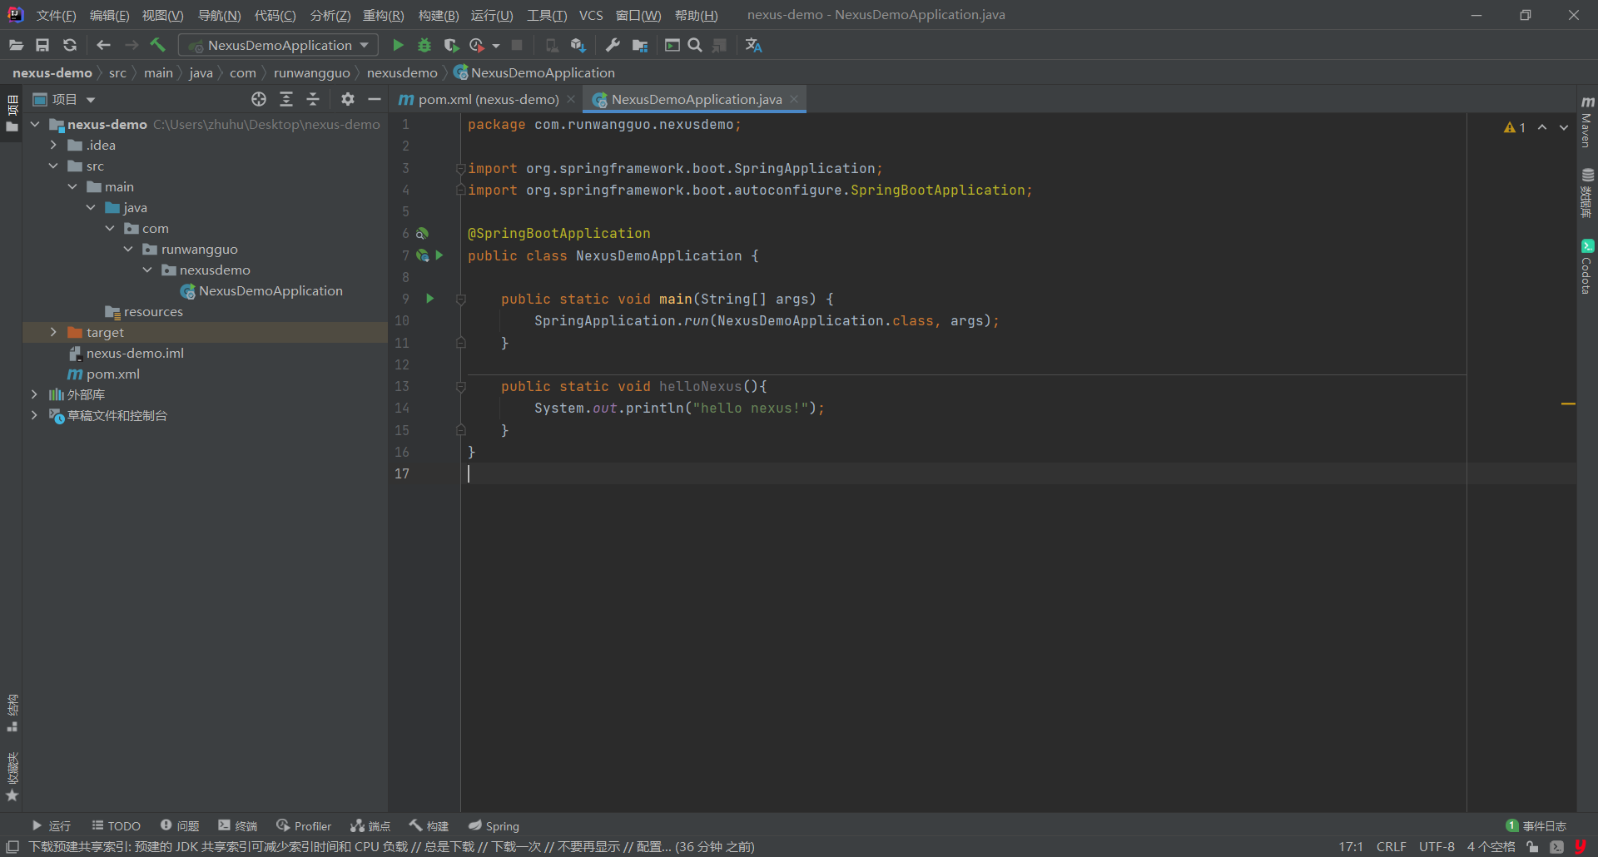
Task: Click the Build hammer icon in the toolbar
Action: (157, 45)
